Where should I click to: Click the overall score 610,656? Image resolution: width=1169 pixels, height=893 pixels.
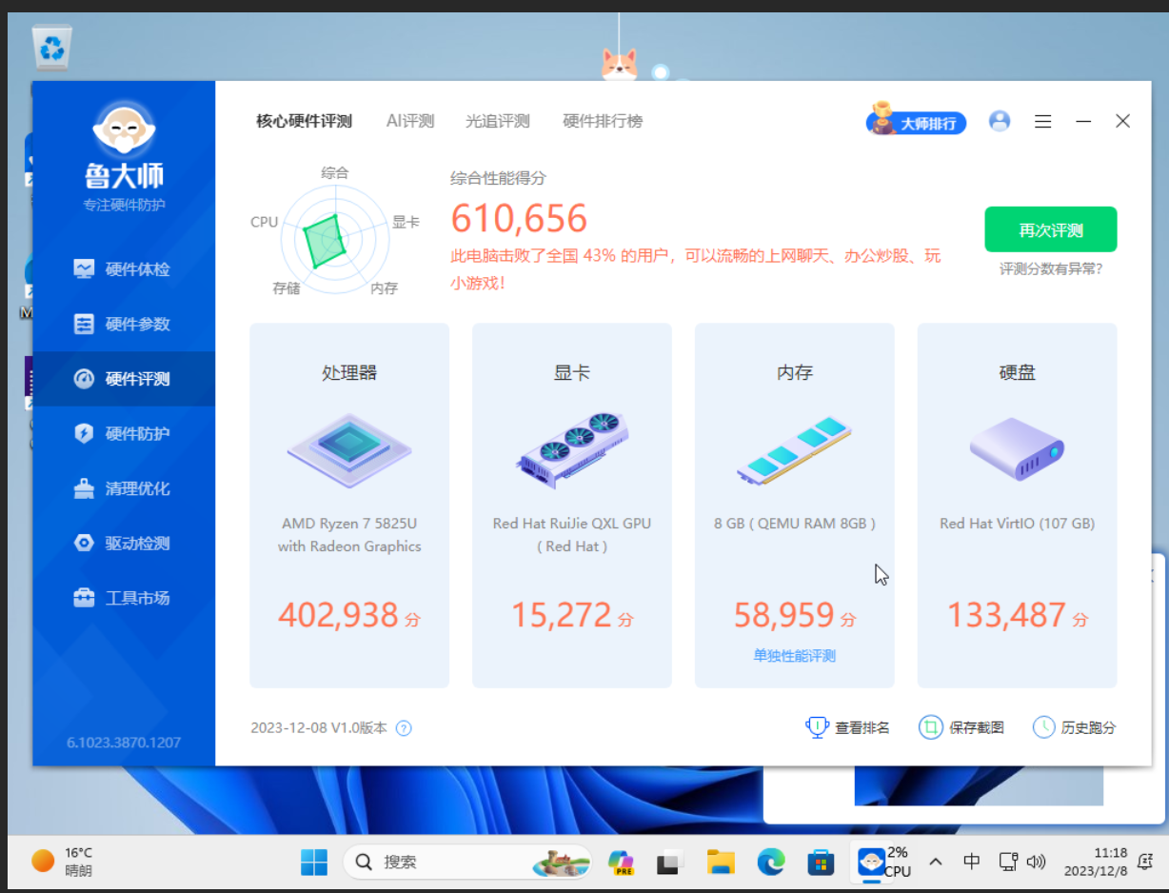(519, 218)
